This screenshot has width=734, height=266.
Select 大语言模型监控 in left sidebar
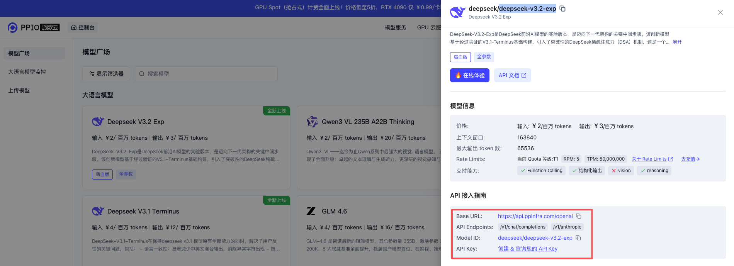[34, 72]
